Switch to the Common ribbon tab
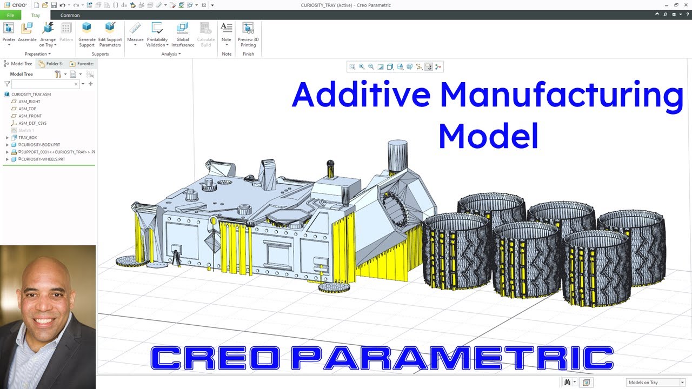 pyautogui.click(x=70, y=15)
